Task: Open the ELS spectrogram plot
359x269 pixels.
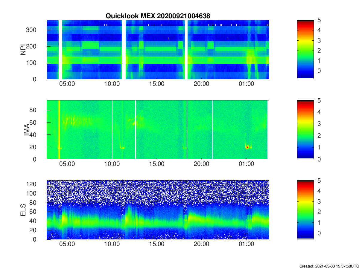Action: coord(158,210)
